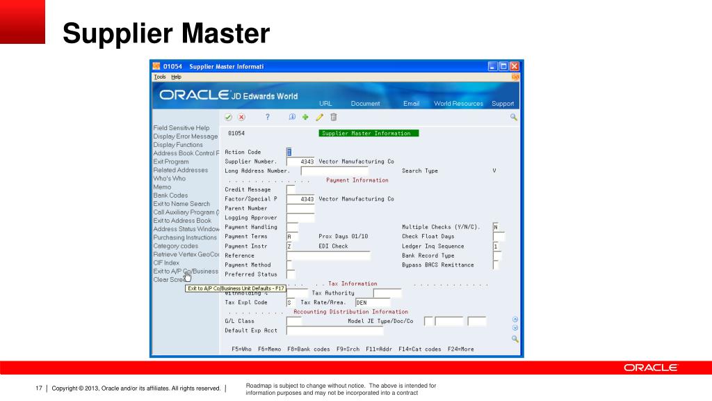
Task: Click the Factor/Special P field
Action: click(300, 199)
